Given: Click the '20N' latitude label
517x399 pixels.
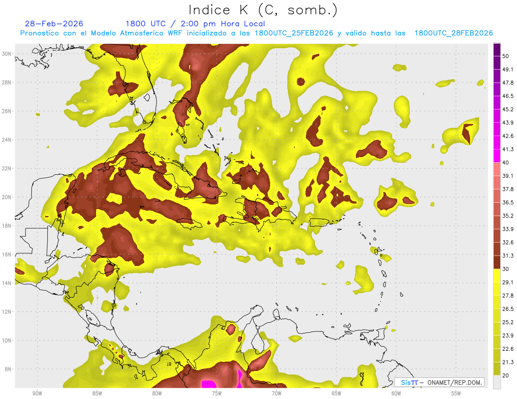Looking at the screenshot, I should point(7,197).
